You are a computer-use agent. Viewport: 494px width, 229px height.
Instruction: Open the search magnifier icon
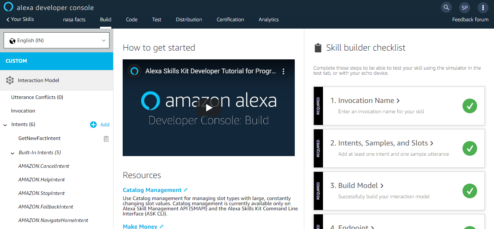pyautogui.click(x=446, y=7)
